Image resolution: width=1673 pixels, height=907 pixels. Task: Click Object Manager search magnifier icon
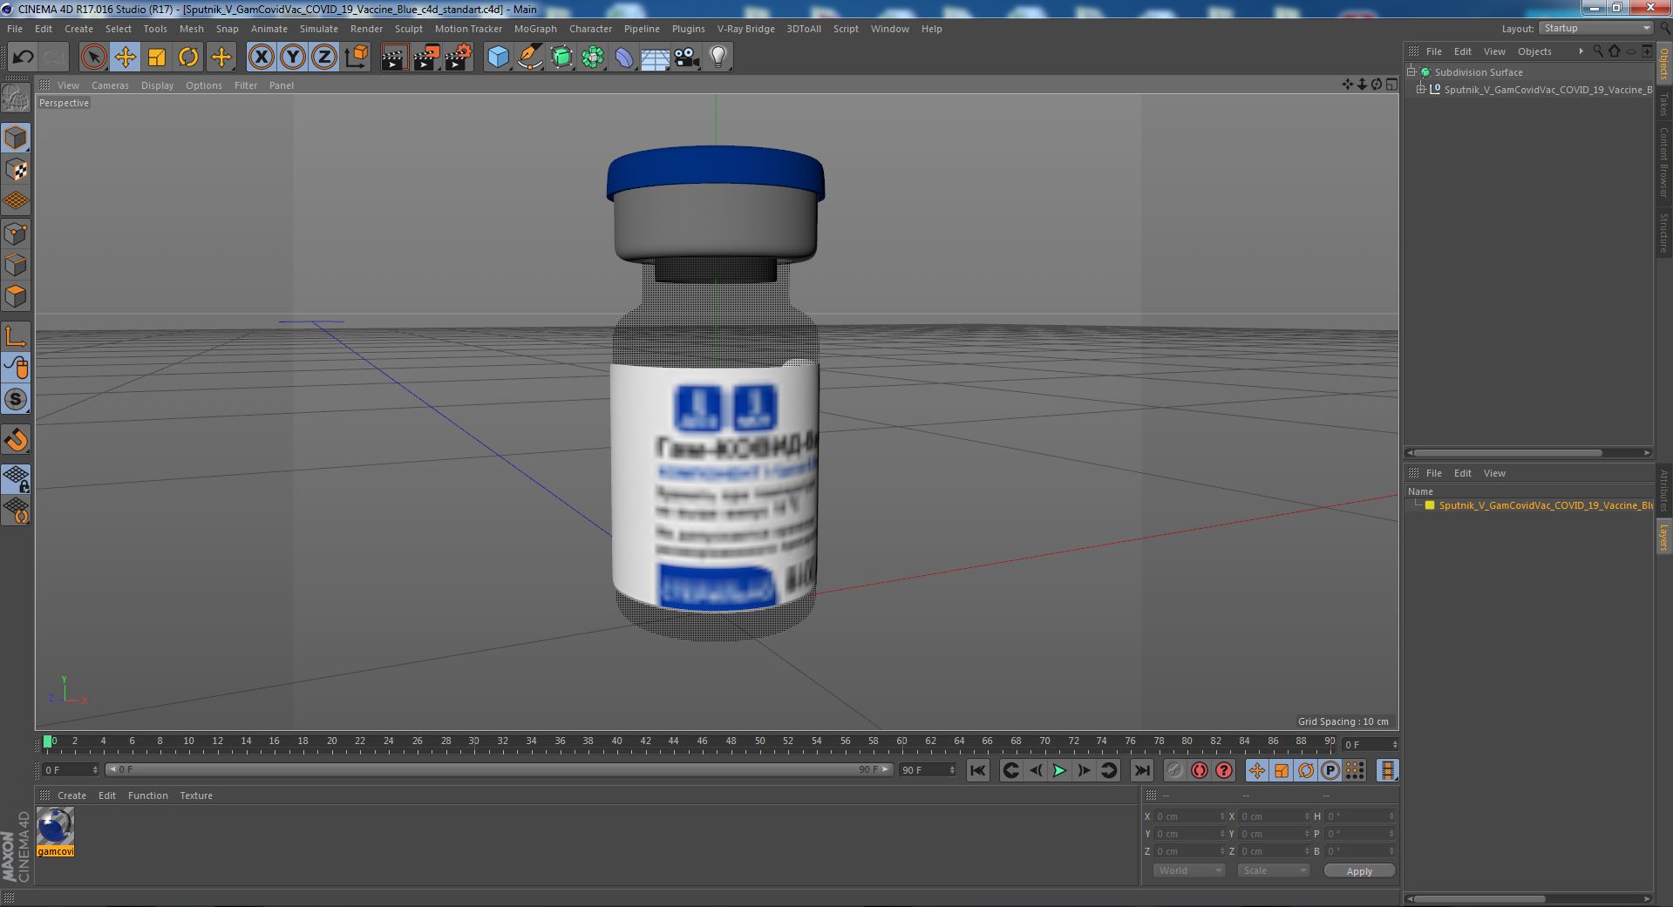(1598, 51)
